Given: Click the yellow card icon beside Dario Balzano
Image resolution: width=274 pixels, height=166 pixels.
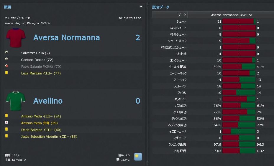Looking at the screenshot, I should (x=6, y=130).
